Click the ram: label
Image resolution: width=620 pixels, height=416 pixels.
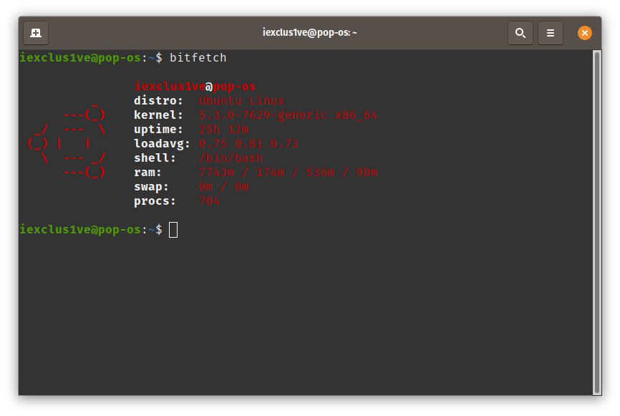pyautogui.click(x=147, y=173)
